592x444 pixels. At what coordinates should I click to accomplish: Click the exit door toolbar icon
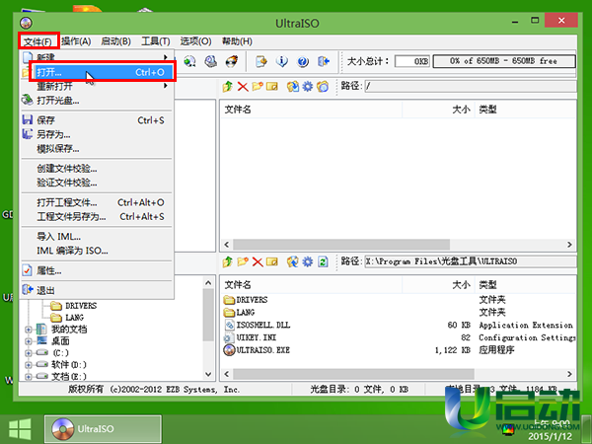(324, 61)
